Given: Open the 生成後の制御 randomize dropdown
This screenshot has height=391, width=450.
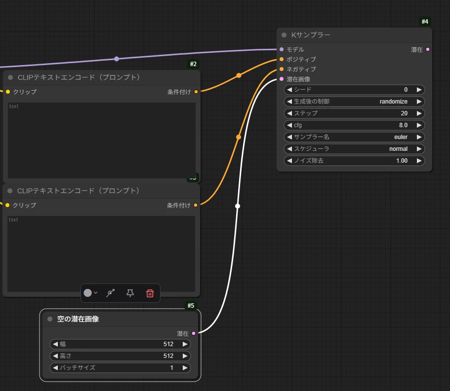Looking at the screenshot, I should pos(354,102).
